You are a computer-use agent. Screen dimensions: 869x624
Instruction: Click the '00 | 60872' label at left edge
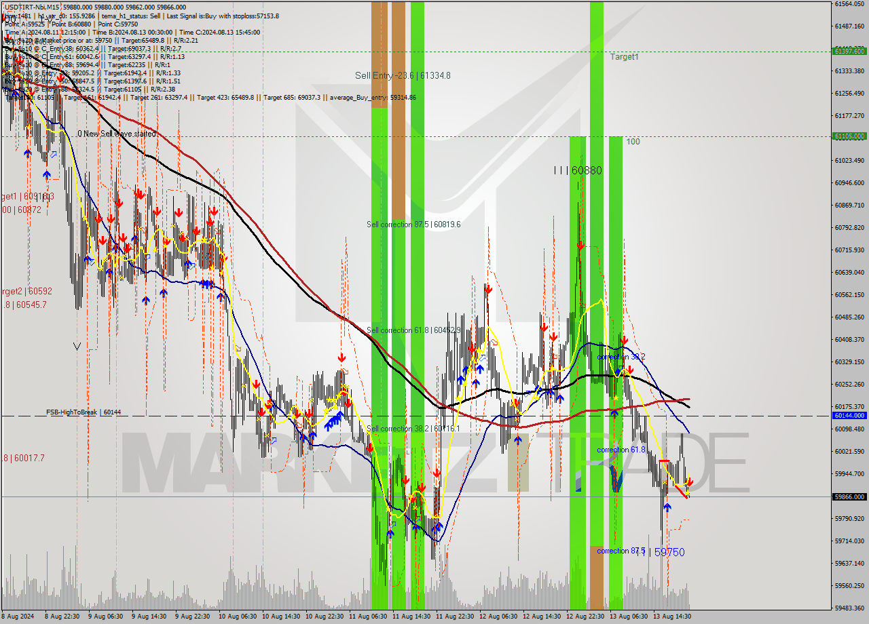tap(21, 210)
